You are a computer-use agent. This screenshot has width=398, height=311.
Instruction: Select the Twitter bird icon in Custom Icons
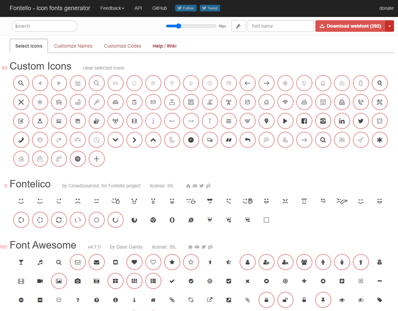click(361, 121)
